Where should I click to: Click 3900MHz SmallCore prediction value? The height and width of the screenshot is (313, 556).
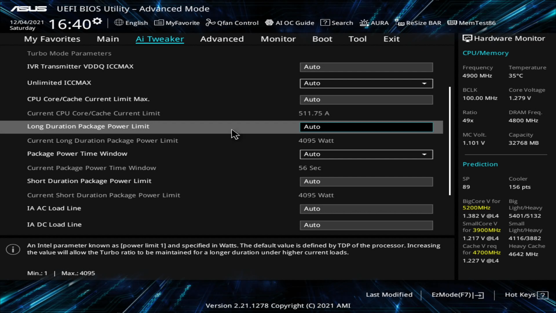click(487, 230)
